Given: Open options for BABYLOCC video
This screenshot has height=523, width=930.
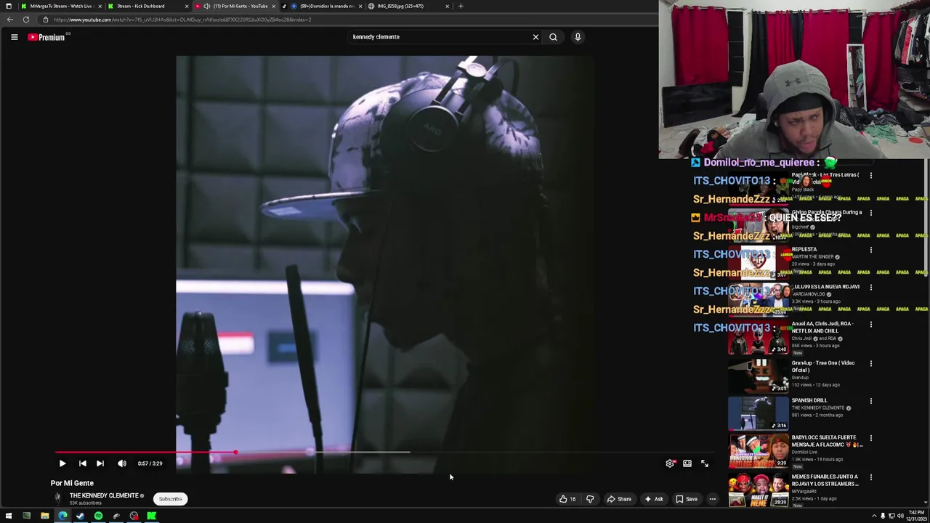Looking at the screenshot, I should [870, 438].
